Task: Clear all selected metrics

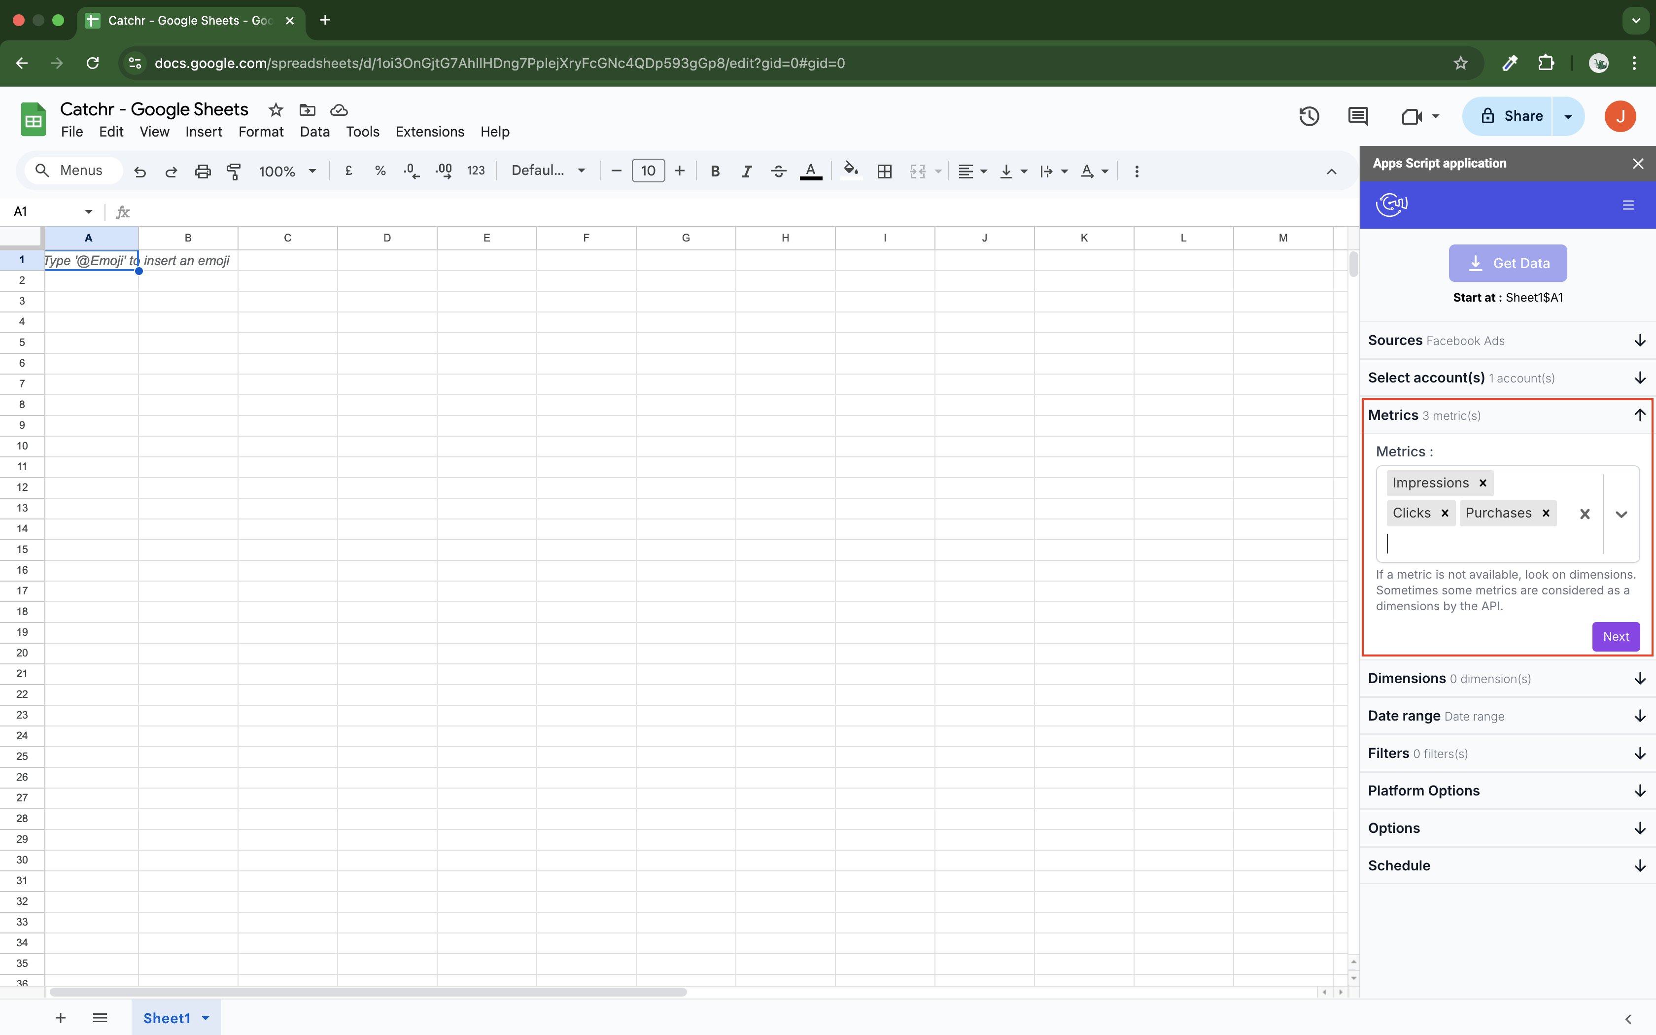Action: [x=1584, y=514]
